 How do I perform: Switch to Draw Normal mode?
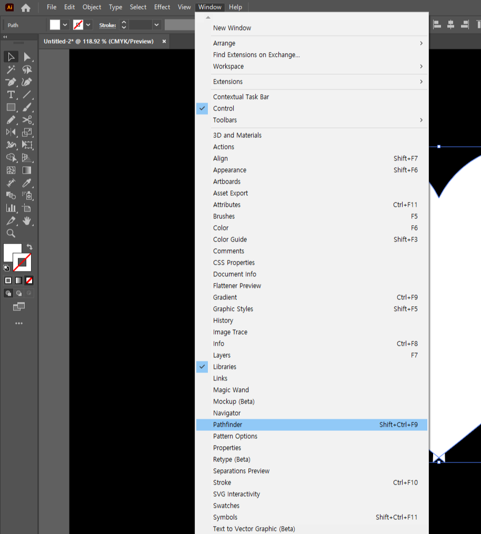tap(8, 293)
